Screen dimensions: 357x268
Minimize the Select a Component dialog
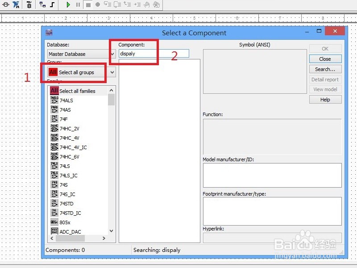[x=307, y=31]
